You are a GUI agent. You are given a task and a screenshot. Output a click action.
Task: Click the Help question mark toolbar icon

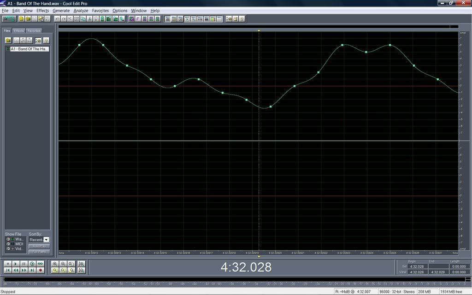(x=242, y=19)
